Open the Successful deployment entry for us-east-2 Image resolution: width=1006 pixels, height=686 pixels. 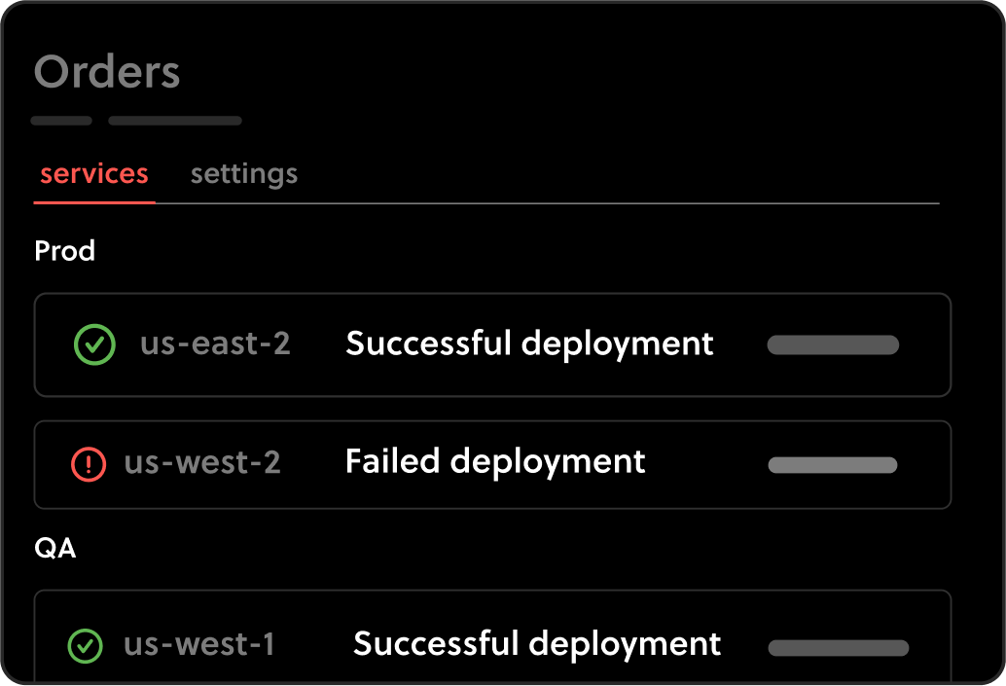click(529, 343)
